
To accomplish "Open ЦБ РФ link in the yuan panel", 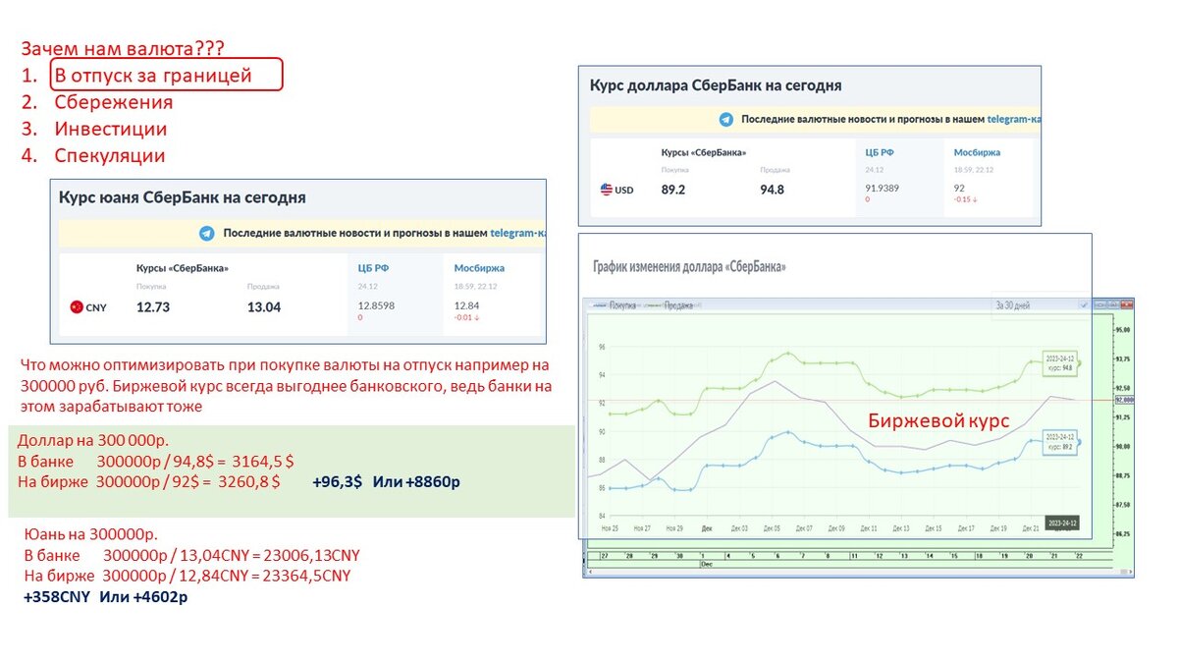I will click(x=373, y=267).
